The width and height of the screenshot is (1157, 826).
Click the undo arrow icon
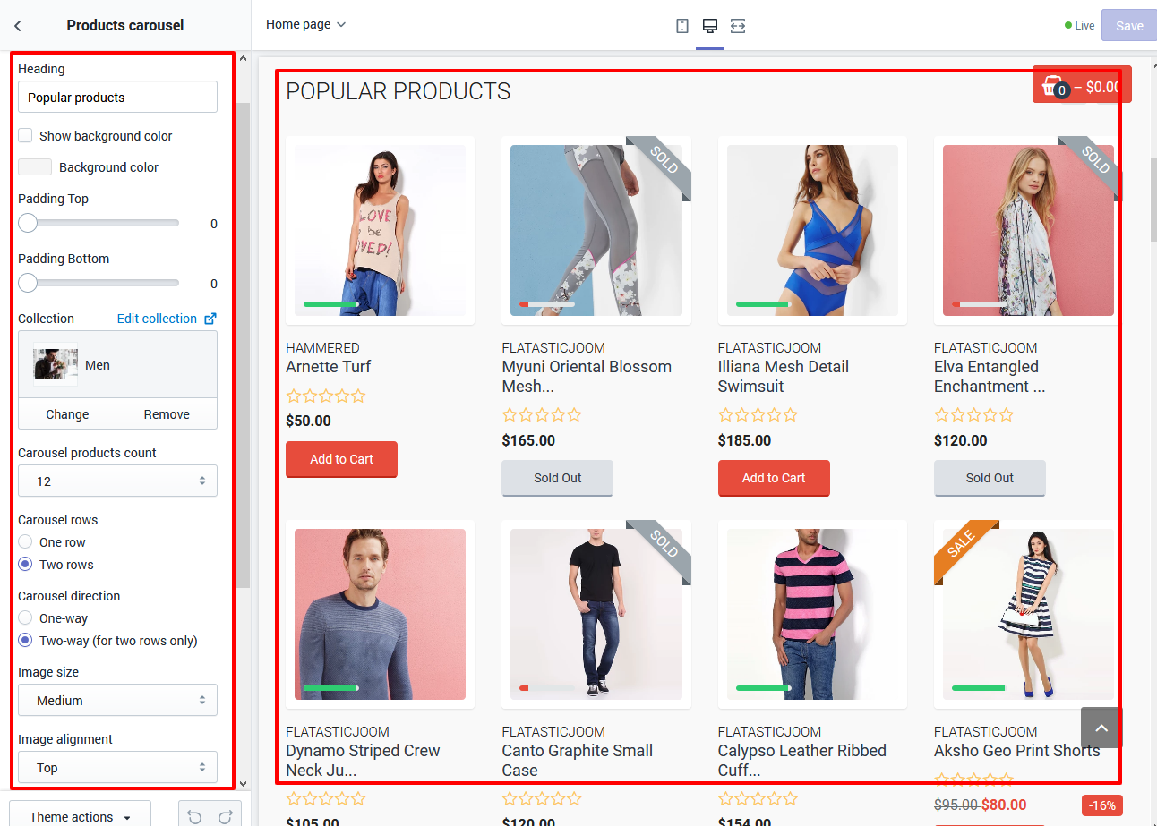coord(194,816)
